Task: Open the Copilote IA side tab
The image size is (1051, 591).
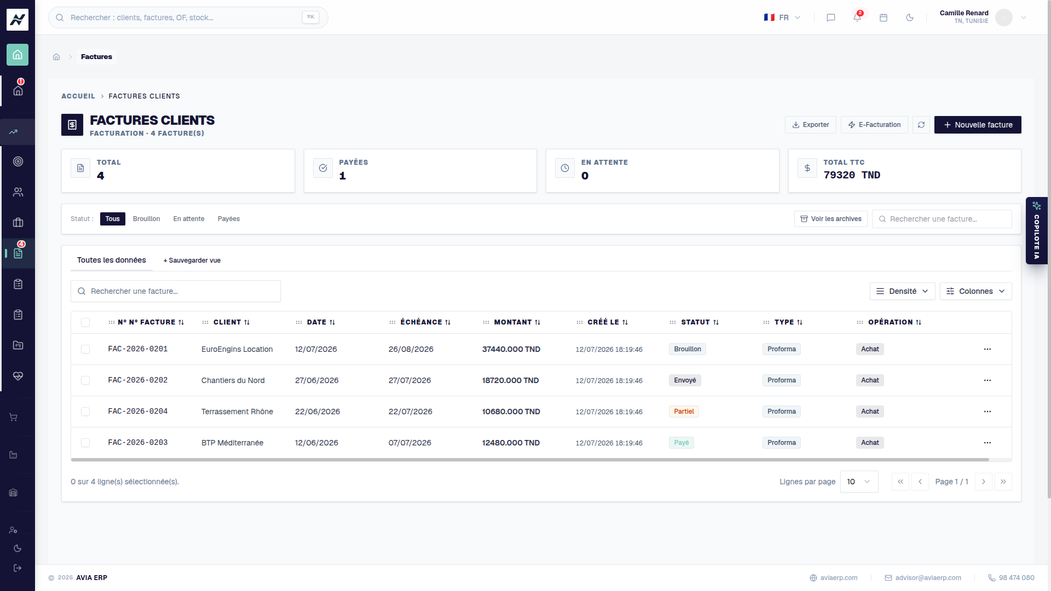Action: pos(1037,230)
